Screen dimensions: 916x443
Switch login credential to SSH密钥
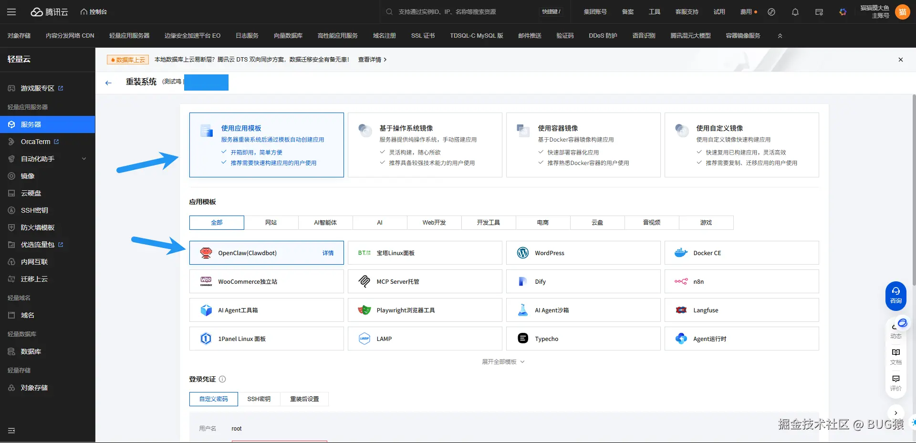point(259,399)
